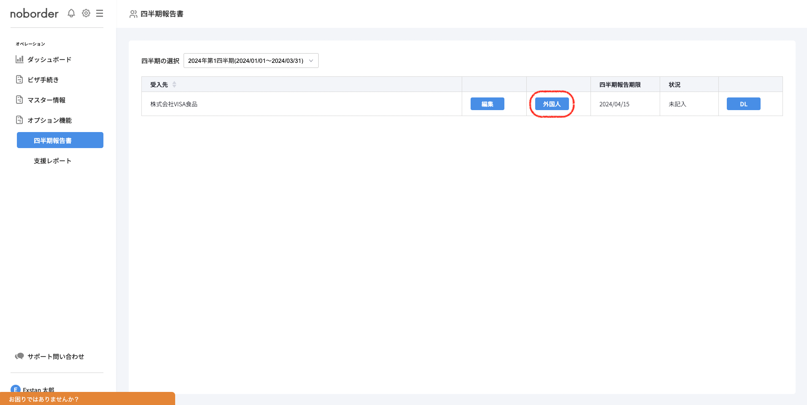
Task: Click the Exstan 太郎 user avatar
Action: pos(16,389)
